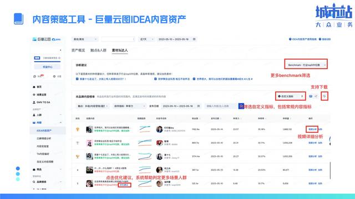Click the 权益中心 button in sidebar
Screen dimensions: 355x199
coord(47,67)
